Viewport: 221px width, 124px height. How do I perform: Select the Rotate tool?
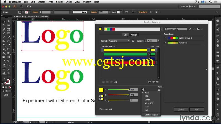point(4,45)
